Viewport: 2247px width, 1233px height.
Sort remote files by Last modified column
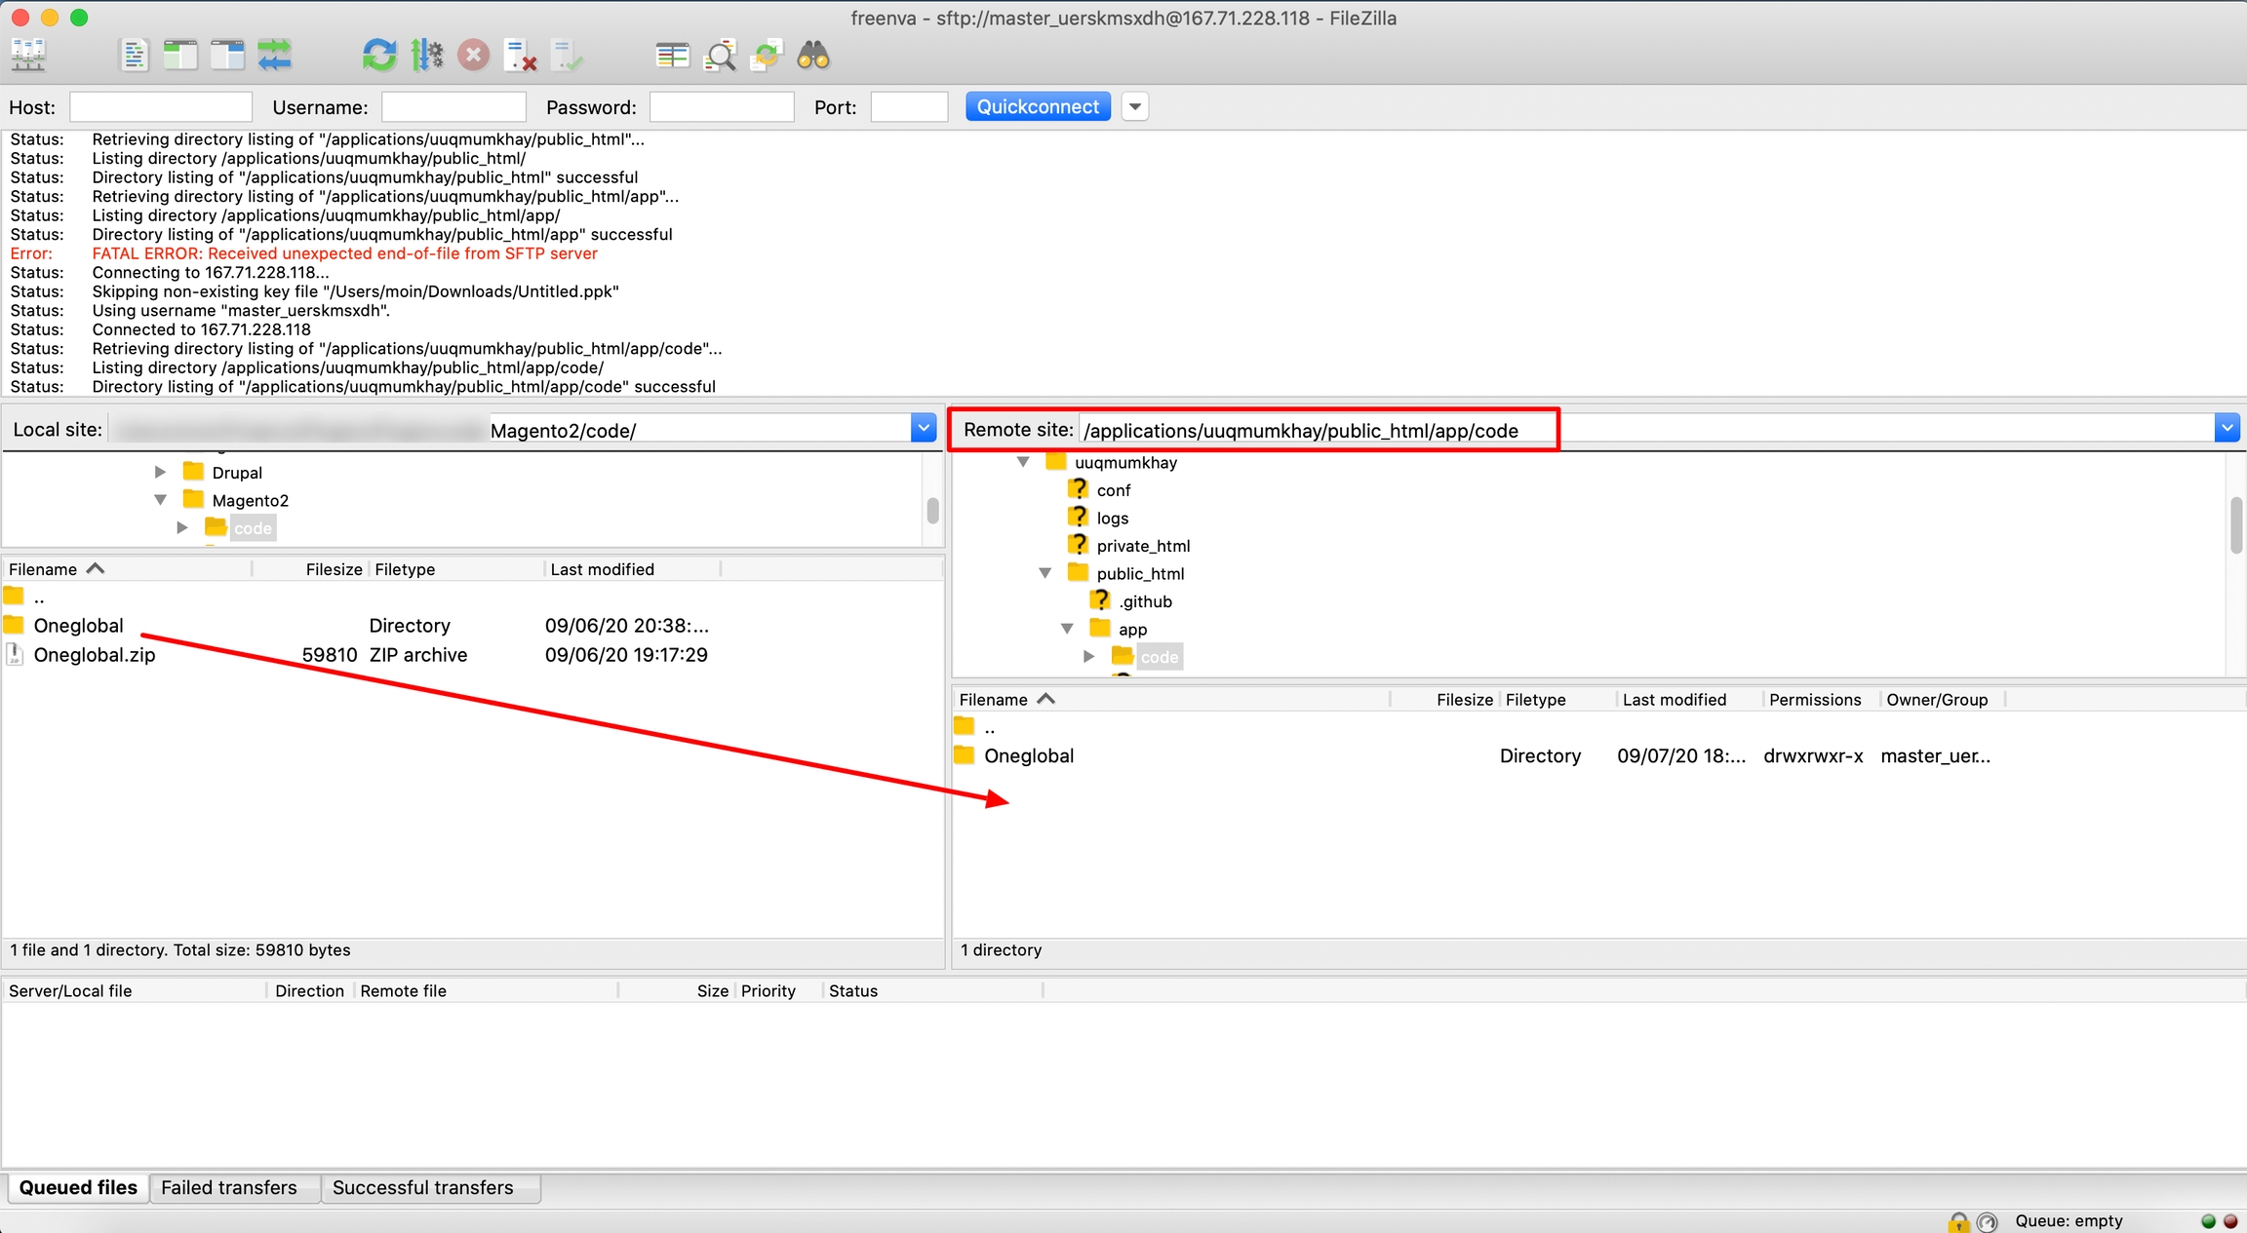click(x=1674, y=699)
